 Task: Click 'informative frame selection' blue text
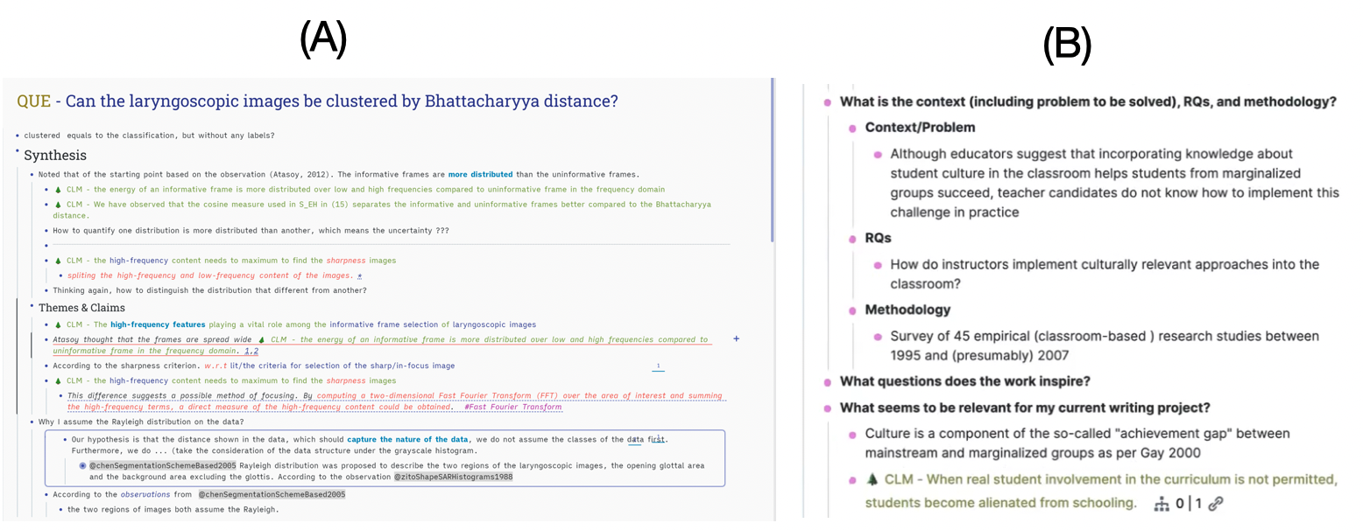pyautogui.click(x=384, y=324)
